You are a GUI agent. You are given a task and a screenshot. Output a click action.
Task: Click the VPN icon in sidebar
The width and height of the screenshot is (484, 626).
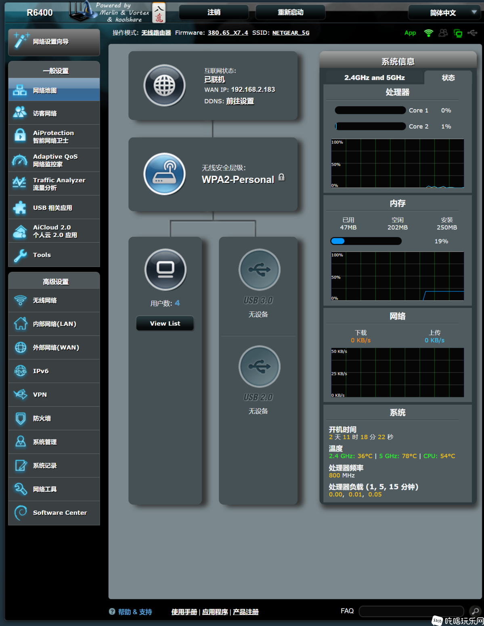coord(20,394)
